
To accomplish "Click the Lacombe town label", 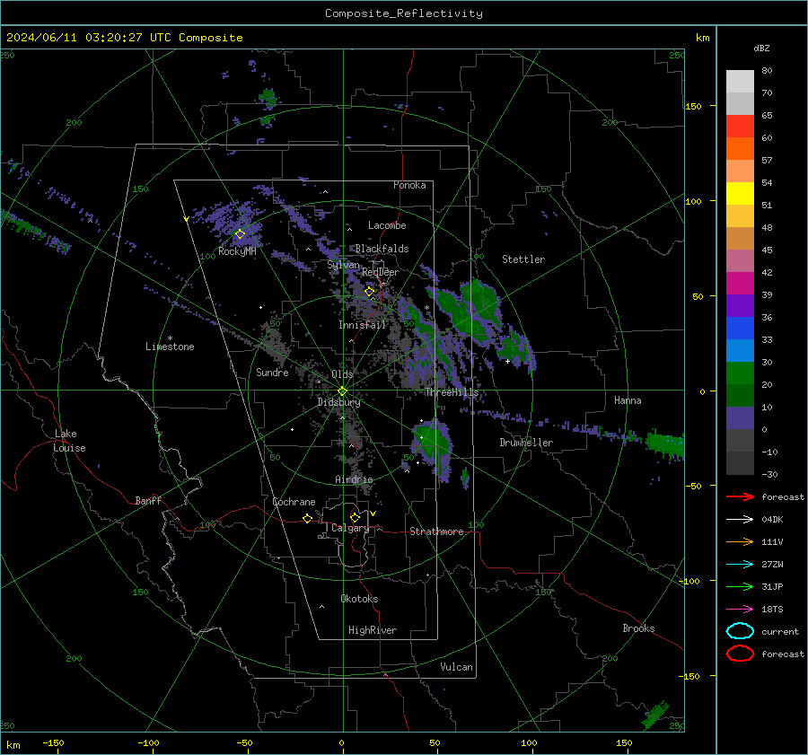I will pos(387,225).
